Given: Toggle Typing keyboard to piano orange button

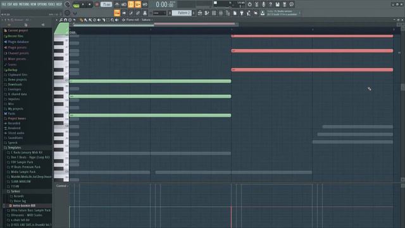Looking at the screenshot, I should coord(117,13).
